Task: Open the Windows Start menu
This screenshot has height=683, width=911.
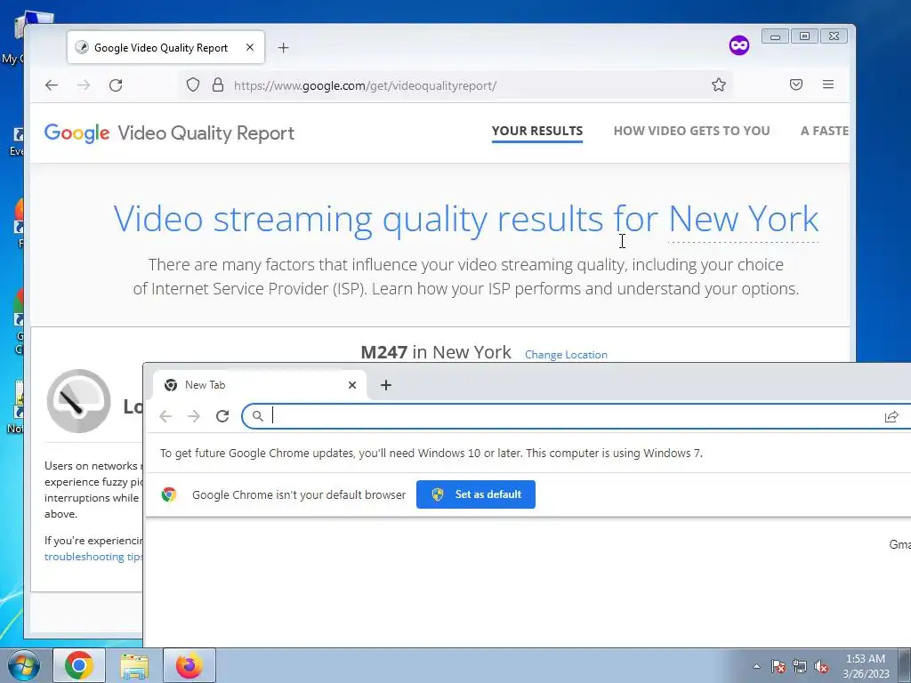Action: 23,665
